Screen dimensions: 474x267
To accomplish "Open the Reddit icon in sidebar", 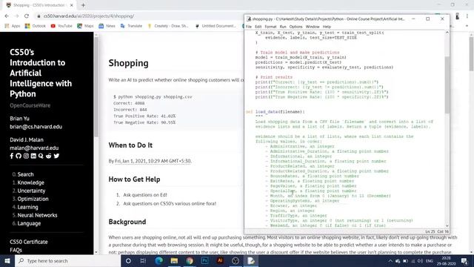I will [x=48, y=156].
